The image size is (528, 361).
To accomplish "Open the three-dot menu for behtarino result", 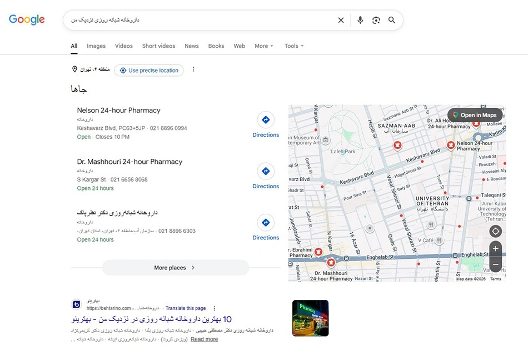I will [214, 308].
